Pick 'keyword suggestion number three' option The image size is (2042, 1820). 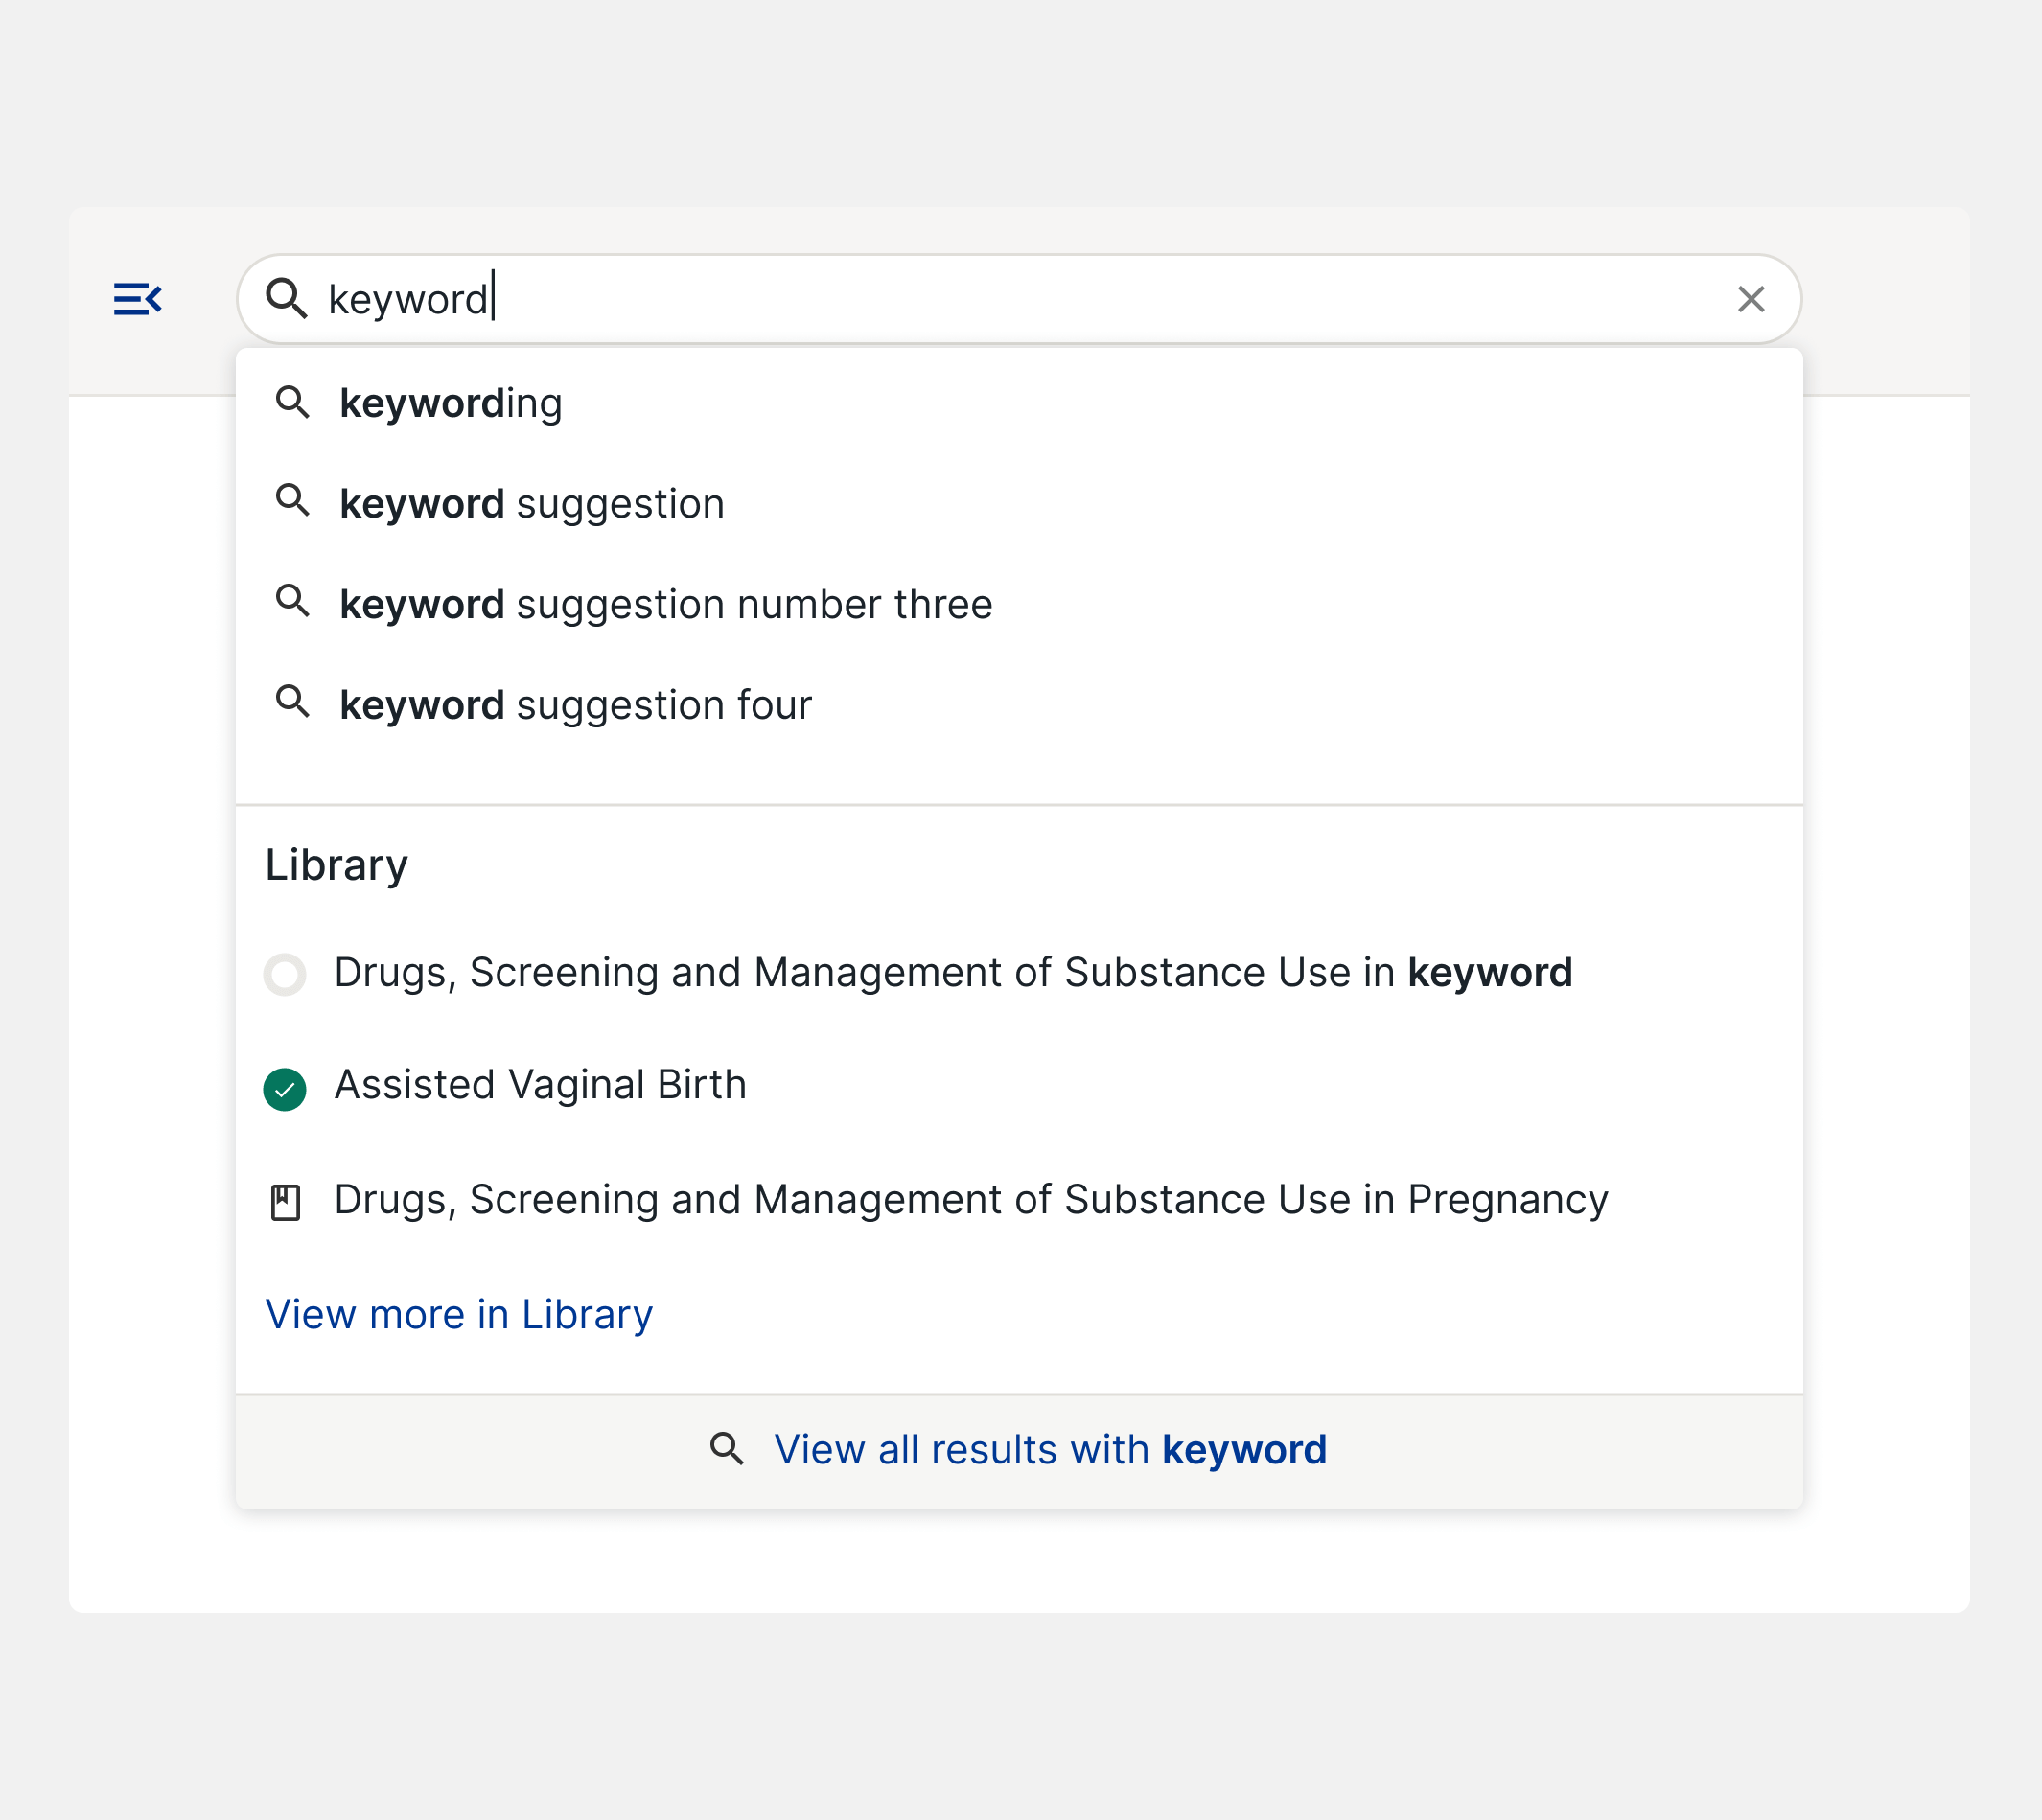665,605
